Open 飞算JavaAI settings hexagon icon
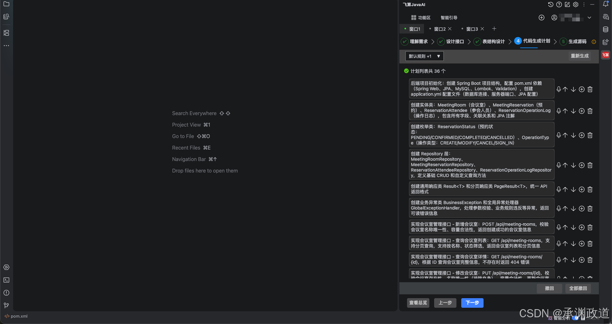The width and height of the screenshot is (612, 324). pyautogui.click(x=576, y=4)
